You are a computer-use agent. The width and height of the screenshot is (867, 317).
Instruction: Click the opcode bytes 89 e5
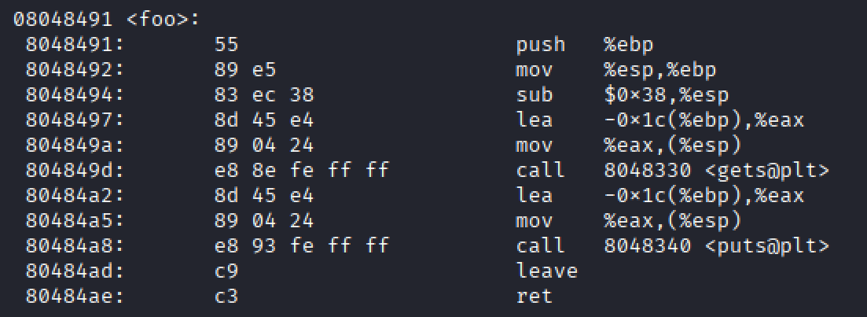coord(245,70)
